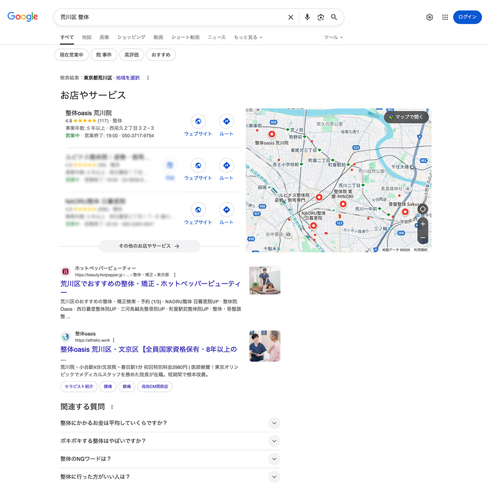Toggle 現在営業中 filter chip
The height and width of the screenshot is (488, 488).
click(72, 55)
